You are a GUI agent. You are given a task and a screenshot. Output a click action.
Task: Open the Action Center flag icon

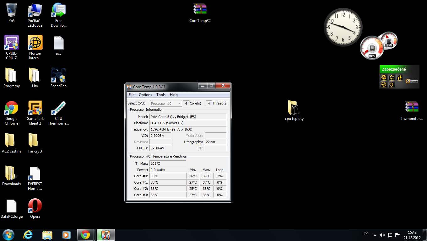[x=397, y=234]
